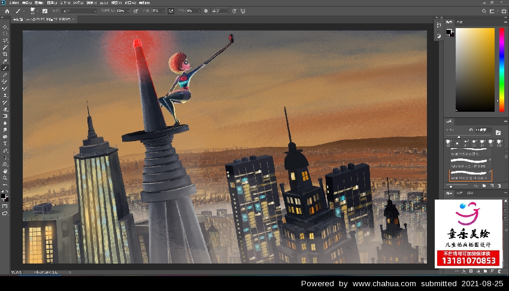Viewport: 509px width, 291px height.
Task: Select the Type tool
Action: pyautogui.click(x=5, y=143)
